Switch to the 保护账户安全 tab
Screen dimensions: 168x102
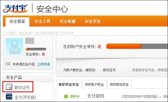tap(94, 84)
